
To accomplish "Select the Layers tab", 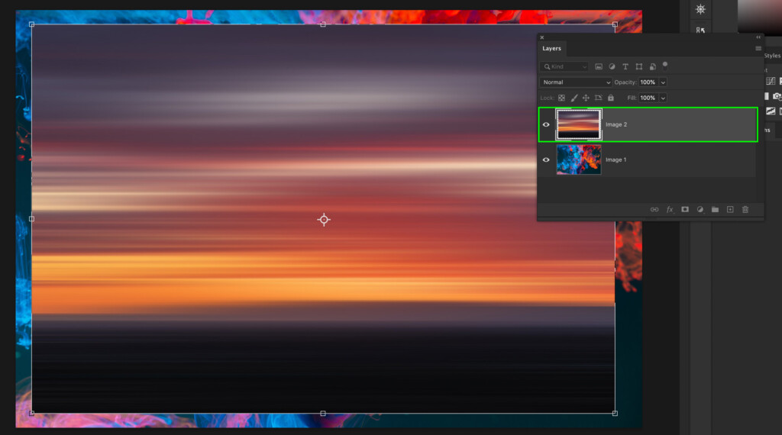I will click(551, 48).
